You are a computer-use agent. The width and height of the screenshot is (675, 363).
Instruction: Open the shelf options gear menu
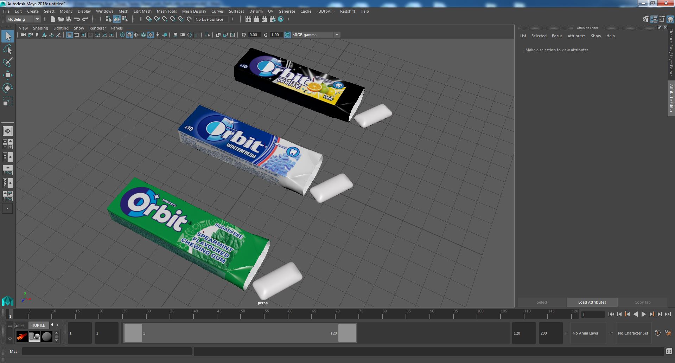pos(10,339)
